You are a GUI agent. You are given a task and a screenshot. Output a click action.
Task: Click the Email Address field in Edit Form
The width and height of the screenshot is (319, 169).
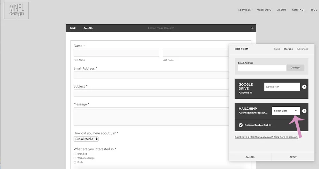coord(262,68)
